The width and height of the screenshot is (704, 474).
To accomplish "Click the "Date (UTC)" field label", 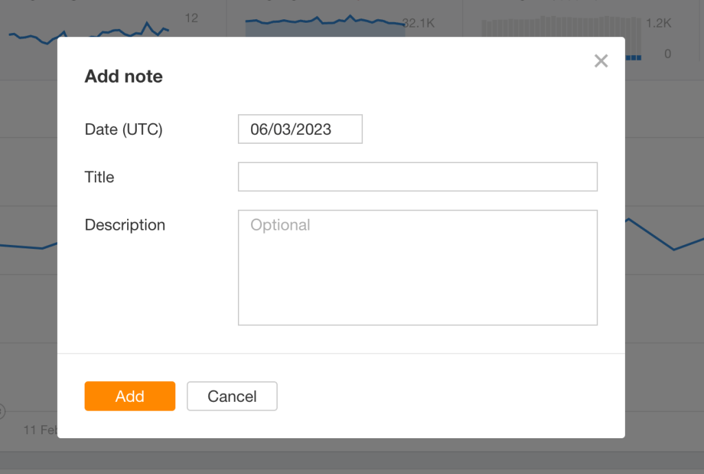I will point(124,129).
